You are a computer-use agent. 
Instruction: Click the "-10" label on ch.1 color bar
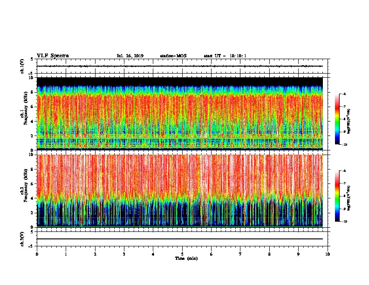pyautogui.click(x=345, y=145)
